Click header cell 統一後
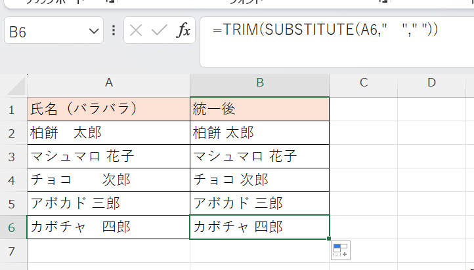 [x=260, y=109]
